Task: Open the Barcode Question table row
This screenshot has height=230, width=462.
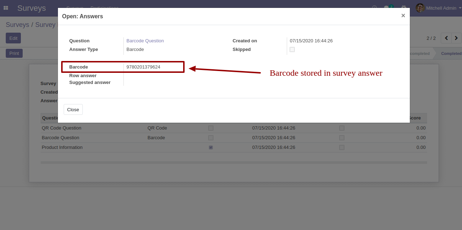Action: (x=60, y=138)
